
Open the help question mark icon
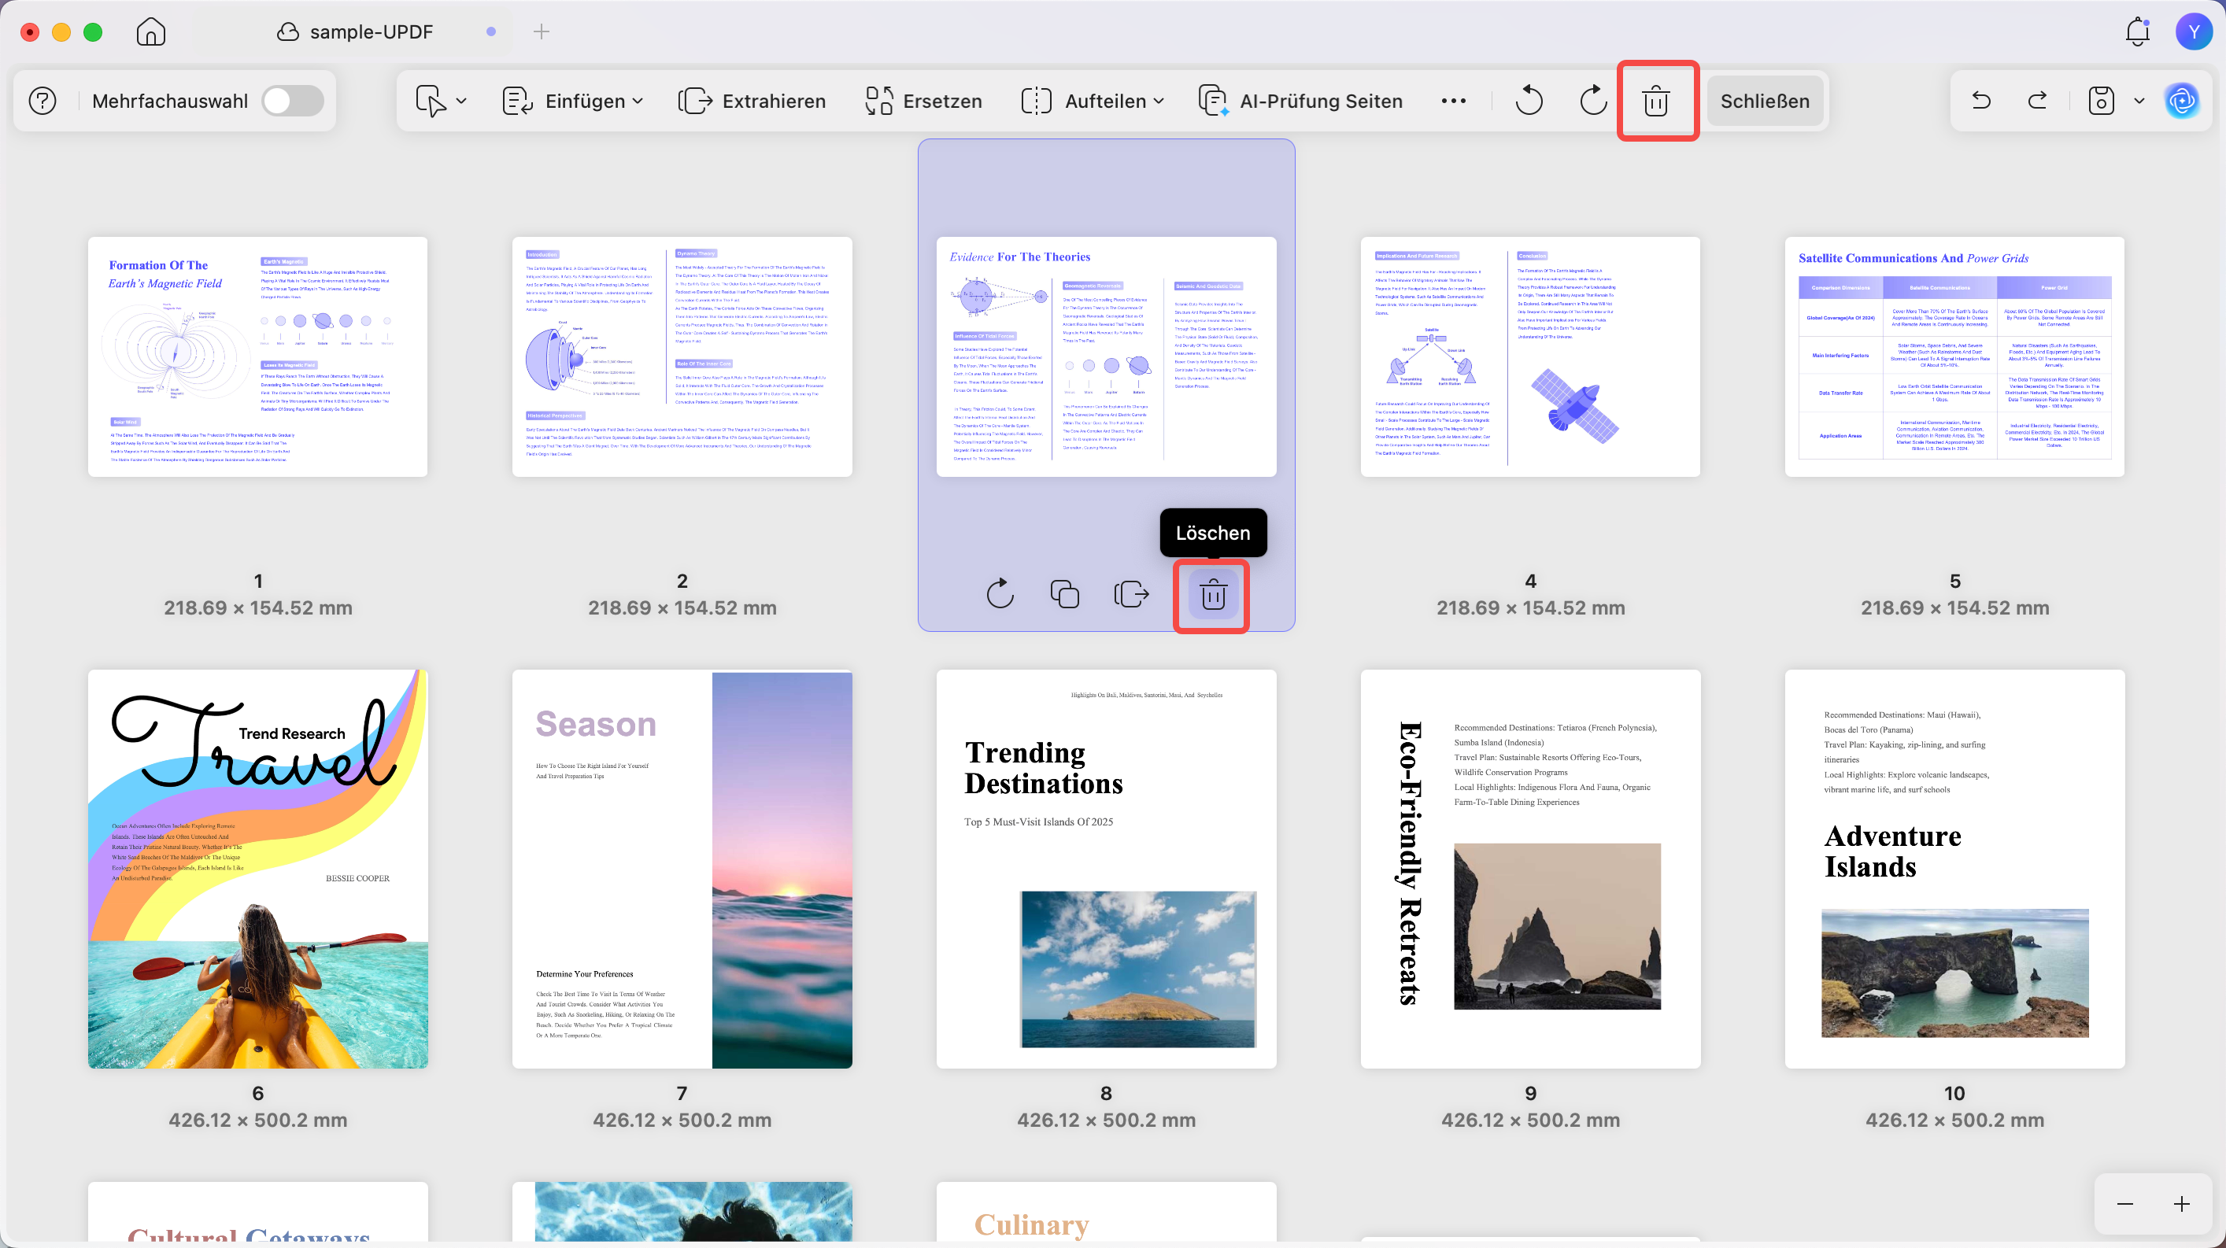point(43,101)
